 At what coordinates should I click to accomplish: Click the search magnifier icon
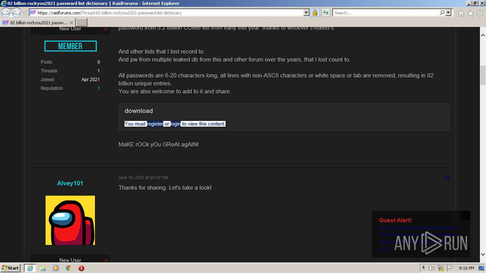point(442,13)
